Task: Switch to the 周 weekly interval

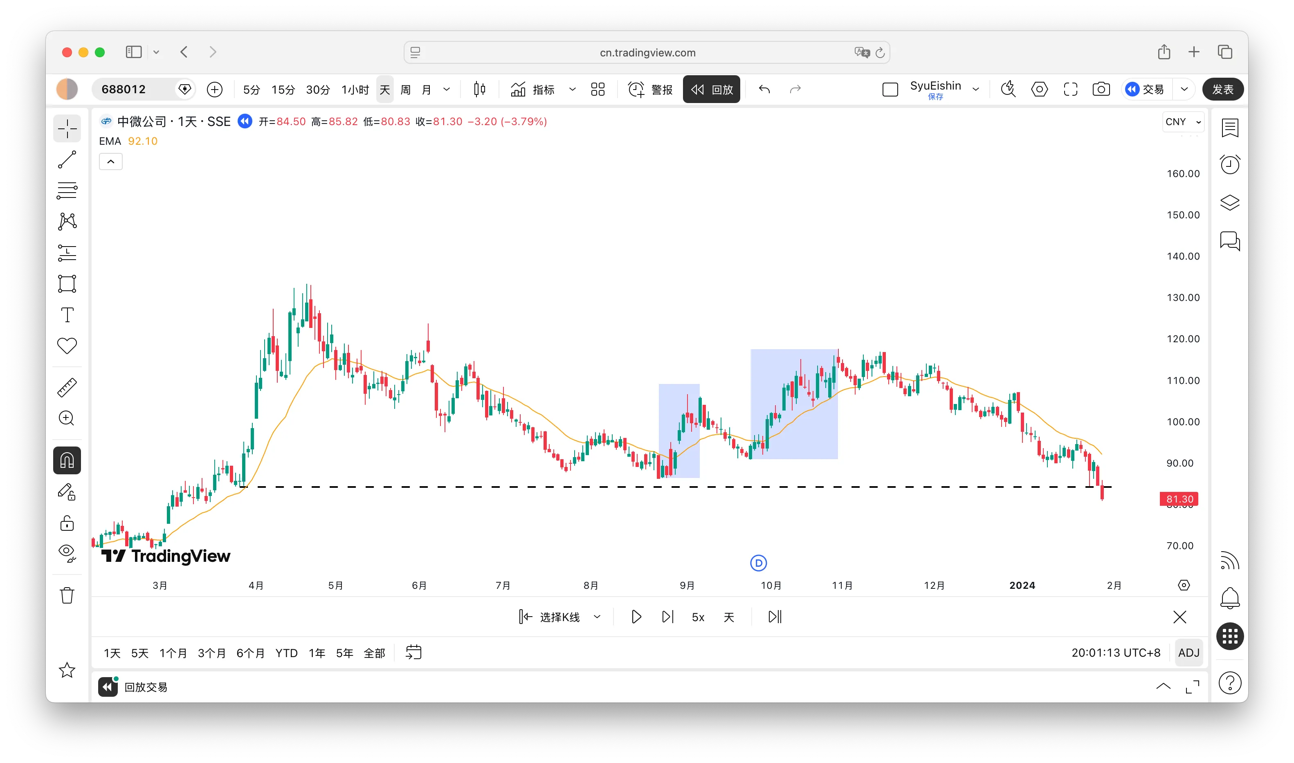Action: [x=406, y=90]
